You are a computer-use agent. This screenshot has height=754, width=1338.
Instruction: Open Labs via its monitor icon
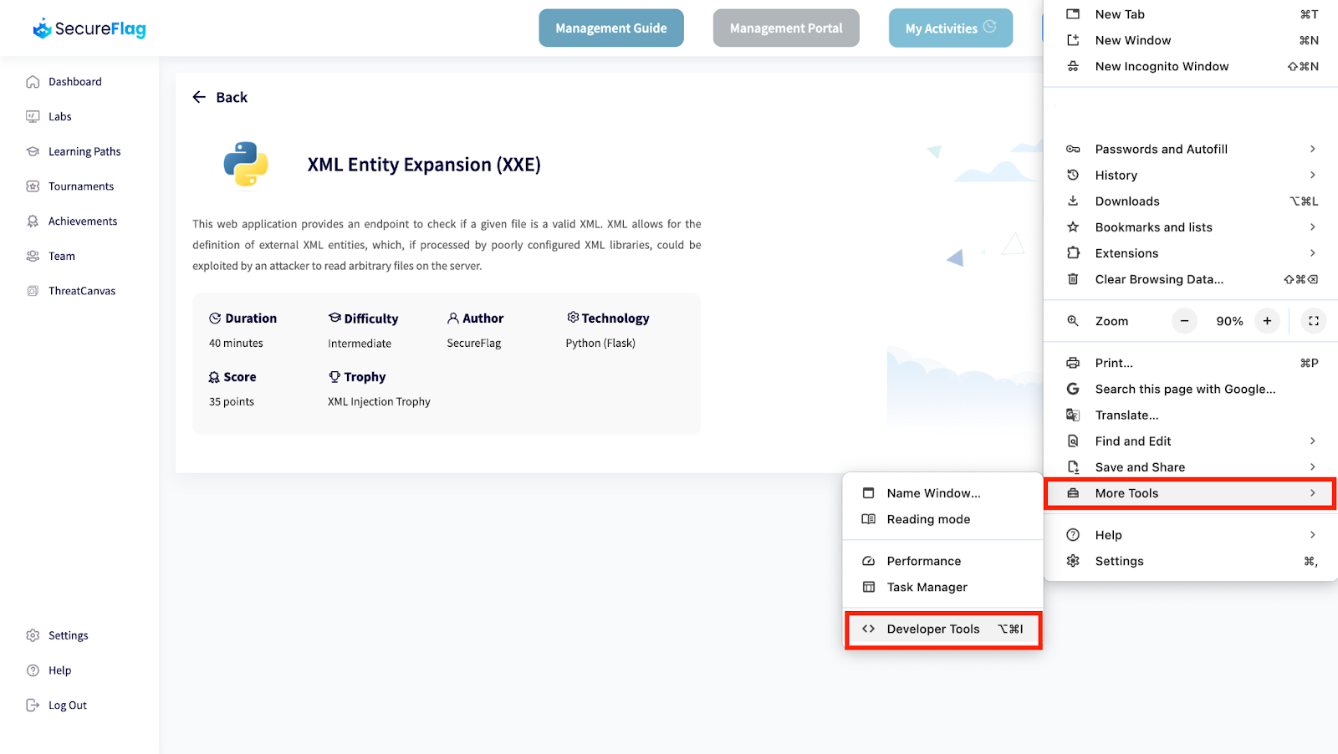(x=33, y=117)
